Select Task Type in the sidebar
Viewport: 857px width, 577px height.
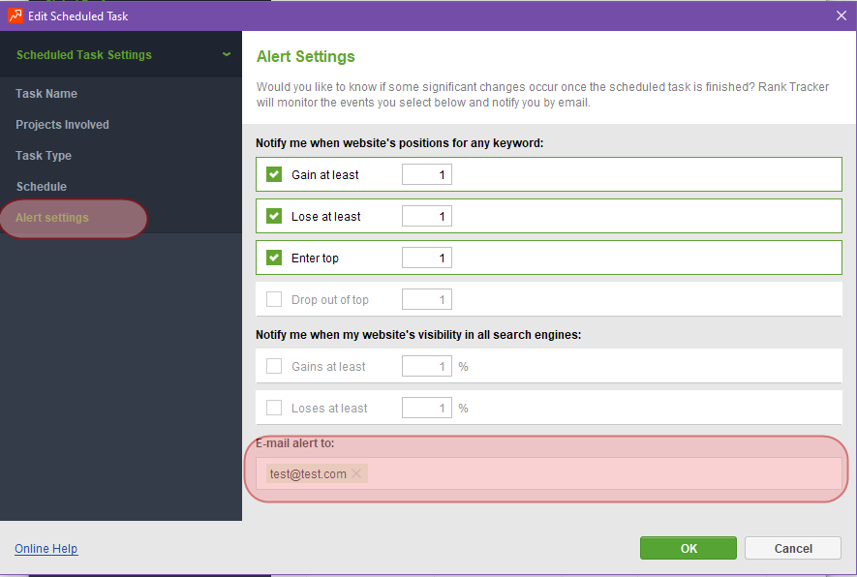tap(44, 156)
